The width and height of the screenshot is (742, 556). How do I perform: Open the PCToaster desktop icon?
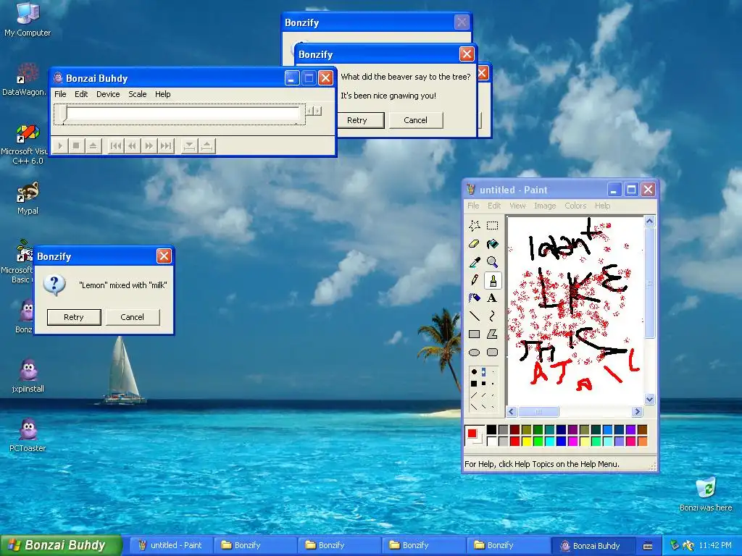(x=28, y=435)
